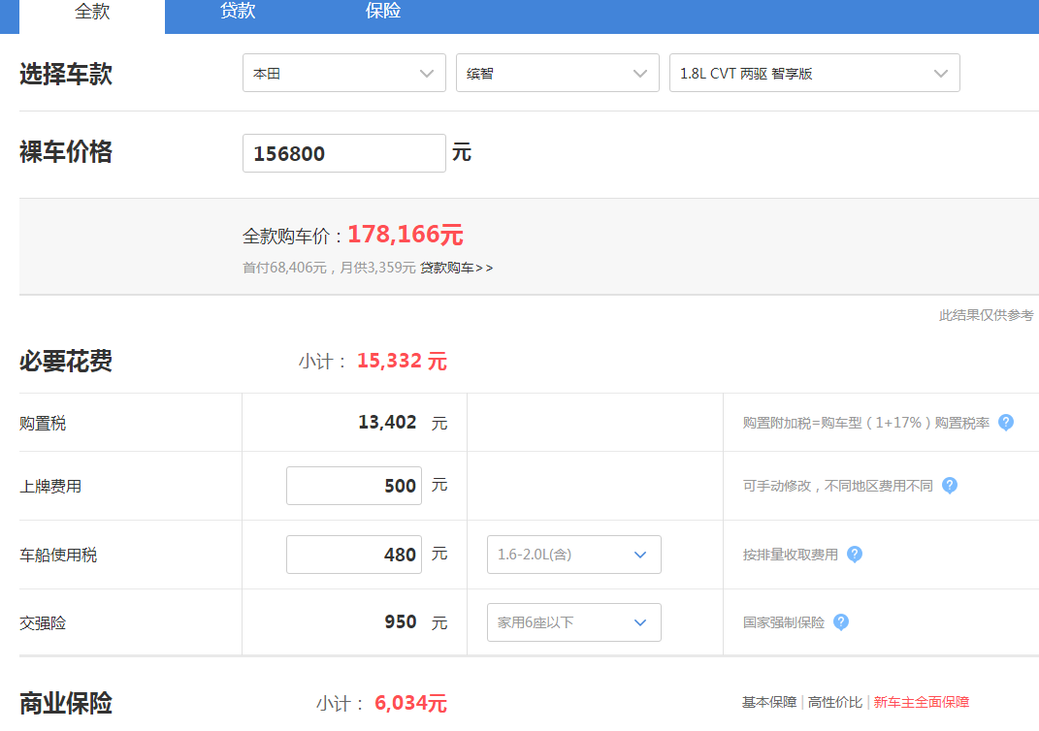Select the 高性价比 insurance plan
This screenshot has height=731, width=1039.
(835, 702)
